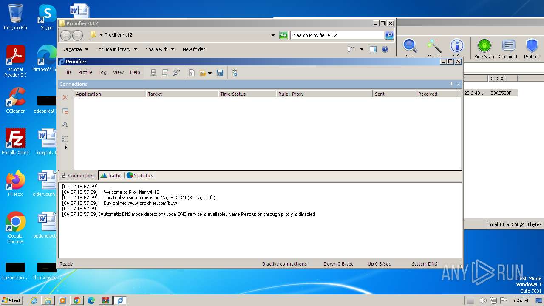544x306 pixels.
Task: Expand the Open Profile dropdown arrow
Action: tap(210, 73)
